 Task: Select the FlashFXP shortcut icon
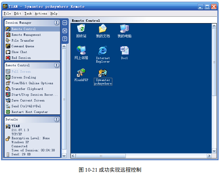click(x=81, y=75)
